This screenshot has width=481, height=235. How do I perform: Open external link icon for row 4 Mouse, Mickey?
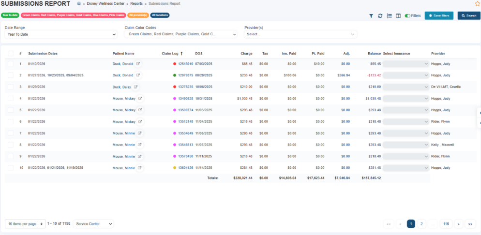pyautogui.click(x=140, y=99)
